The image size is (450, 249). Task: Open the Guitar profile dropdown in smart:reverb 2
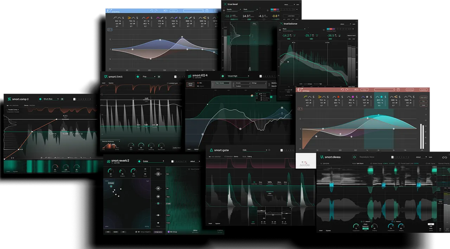pyautogui.click(x=153, y=161)
